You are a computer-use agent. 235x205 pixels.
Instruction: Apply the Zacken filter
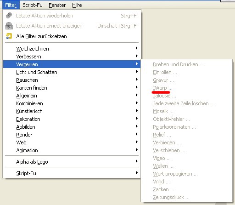click(187, 189)
